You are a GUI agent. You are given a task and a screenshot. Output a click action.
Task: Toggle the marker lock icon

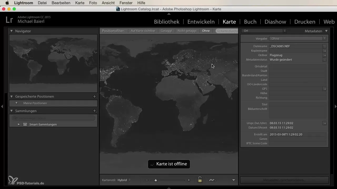(200, 180)
